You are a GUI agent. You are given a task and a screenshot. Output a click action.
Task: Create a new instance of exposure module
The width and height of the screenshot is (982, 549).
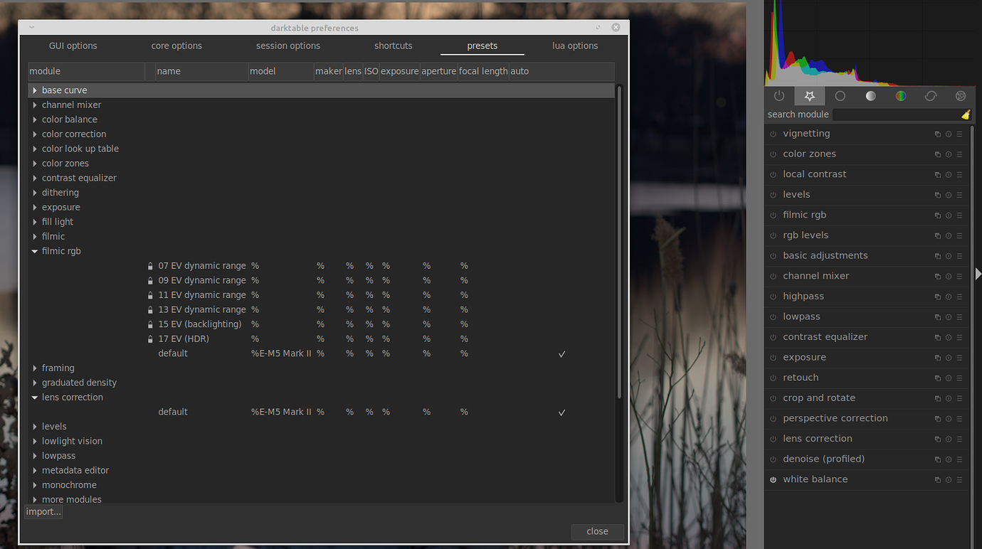(937, 358)
